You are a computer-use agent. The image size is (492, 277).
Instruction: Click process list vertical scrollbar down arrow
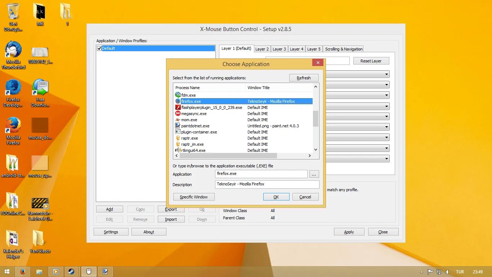316,150
